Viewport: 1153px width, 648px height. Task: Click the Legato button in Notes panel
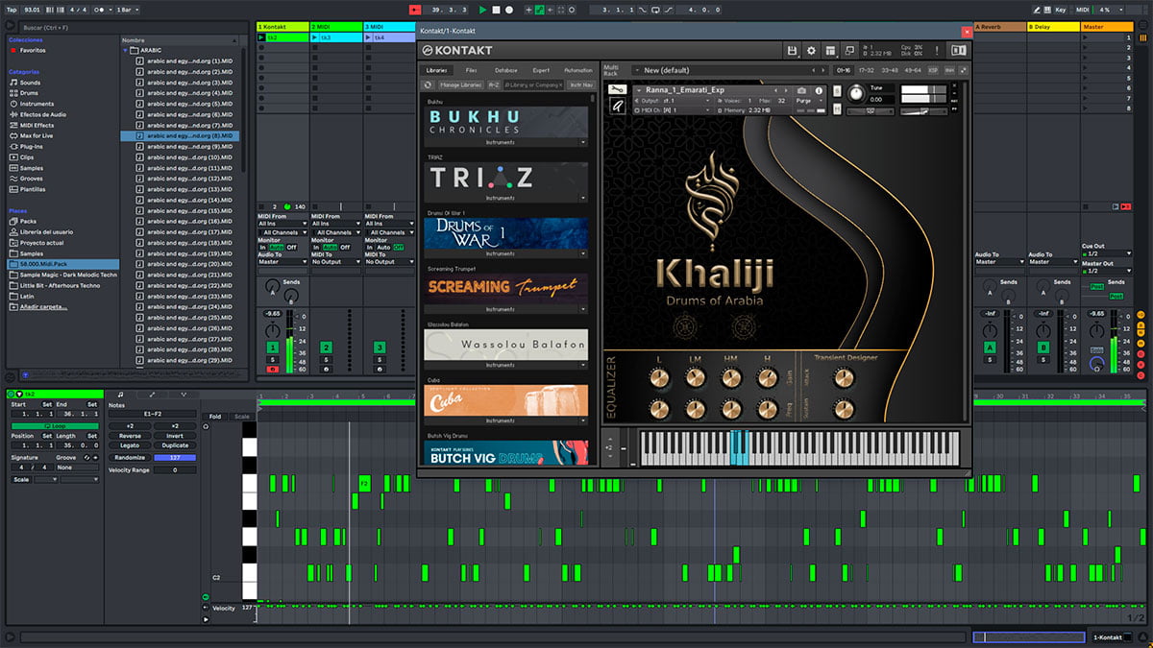[x=130, y=445]
